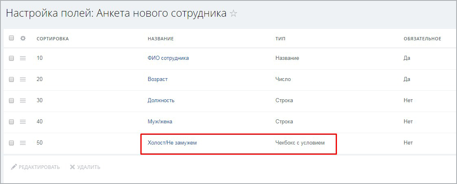Viewport: 457px width, 184px height.
Task: Sort by the Название column header
Action: (161, 39)
